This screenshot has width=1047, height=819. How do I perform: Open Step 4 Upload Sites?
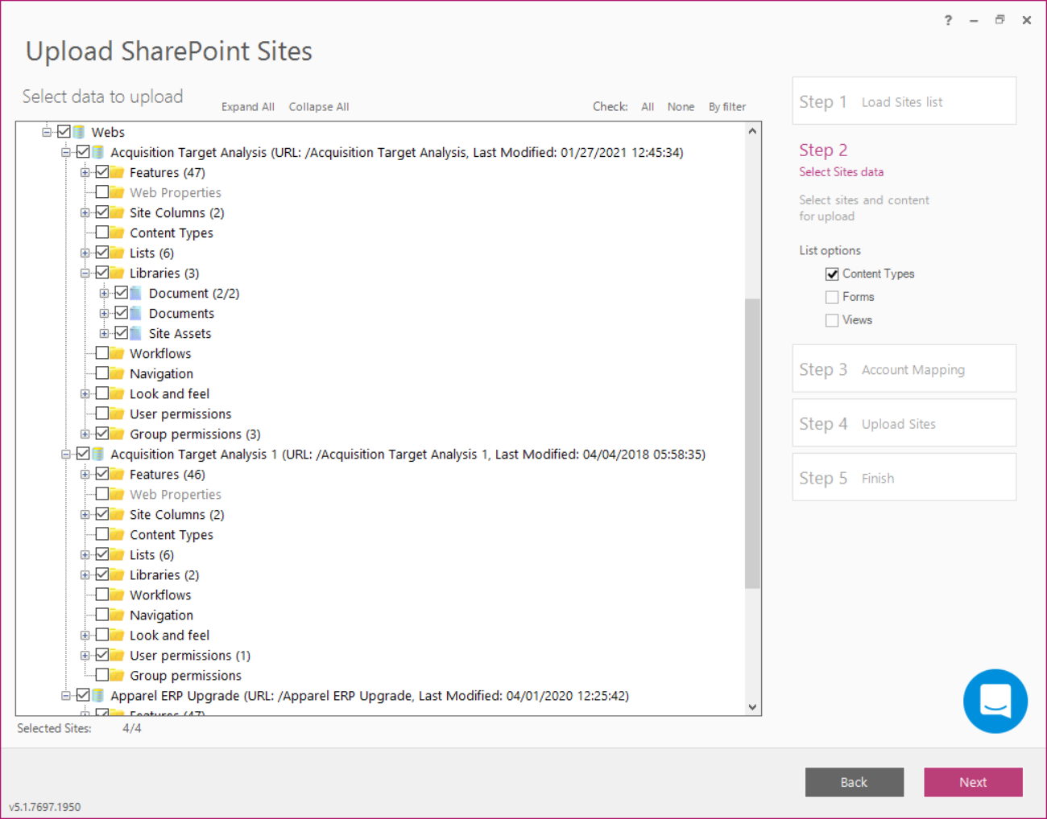point(904,423)
